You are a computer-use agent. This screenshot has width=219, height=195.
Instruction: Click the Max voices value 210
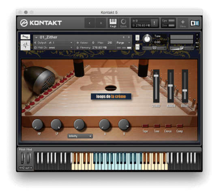110,43
